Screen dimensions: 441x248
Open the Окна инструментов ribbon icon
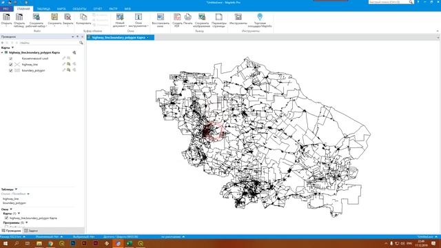click(x=138, y=20)
